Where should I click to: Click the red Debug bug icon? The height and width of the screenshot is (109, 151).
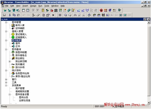(x=101, y=10)
